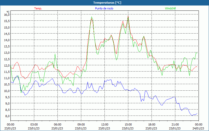Click the 9,5 y-axis value
209x131 pixels.
pyautogui.click(x=7, y=97)
